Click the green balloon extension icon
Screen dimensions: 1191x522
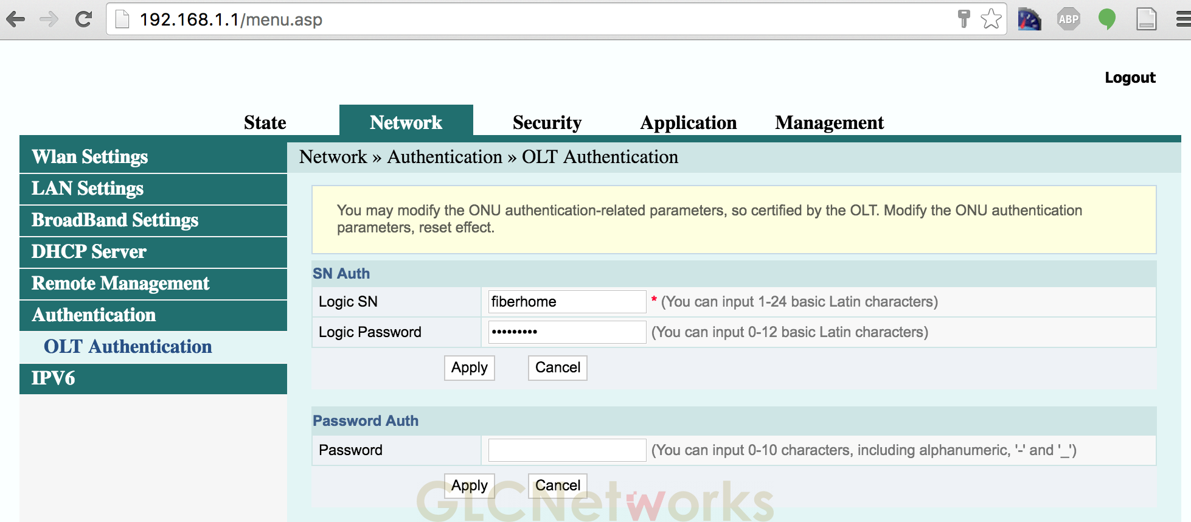[1107, 19]
